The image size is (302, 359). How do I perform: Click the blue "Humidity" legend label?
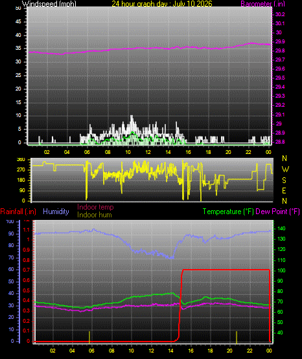pos(56,212)
